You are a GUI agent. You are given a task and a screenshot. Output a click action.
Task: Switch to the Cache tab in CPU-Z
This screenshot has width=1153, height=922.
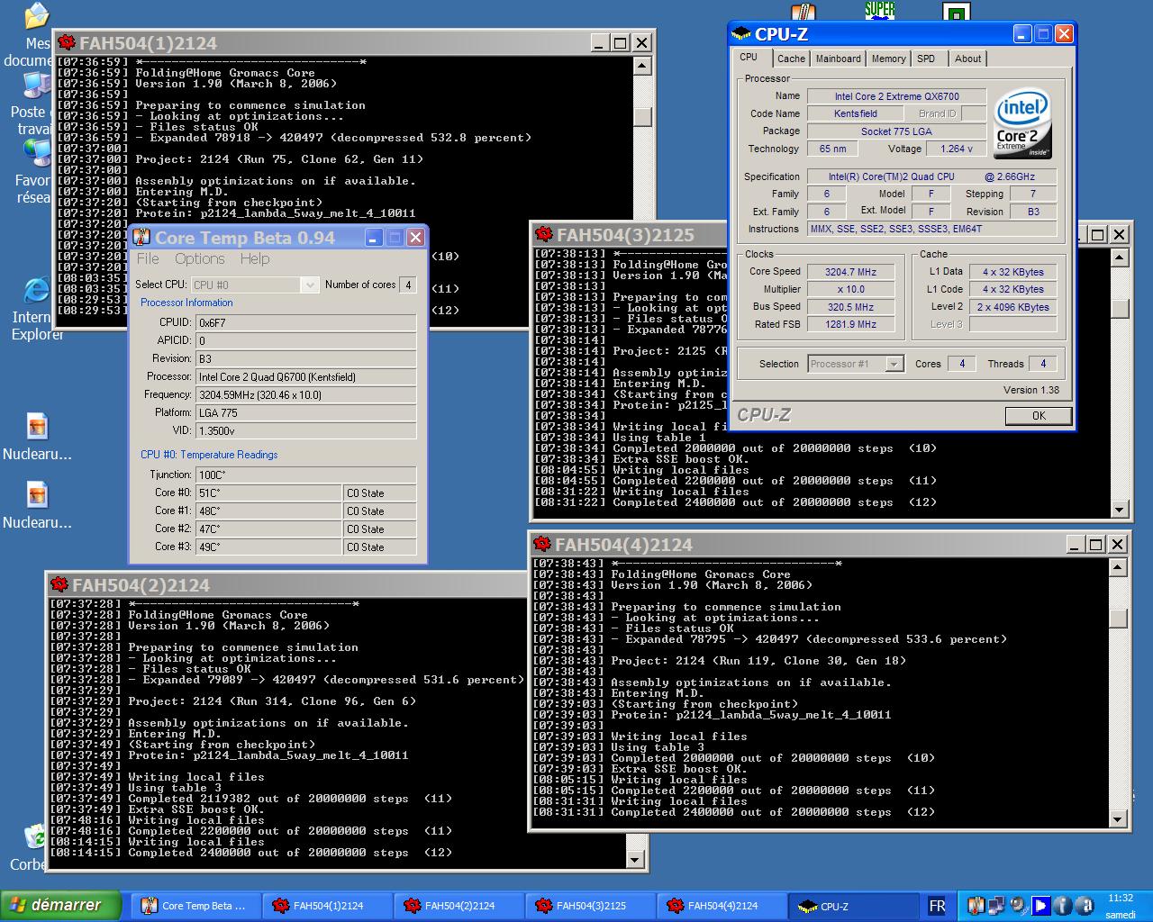pos(791,59)
